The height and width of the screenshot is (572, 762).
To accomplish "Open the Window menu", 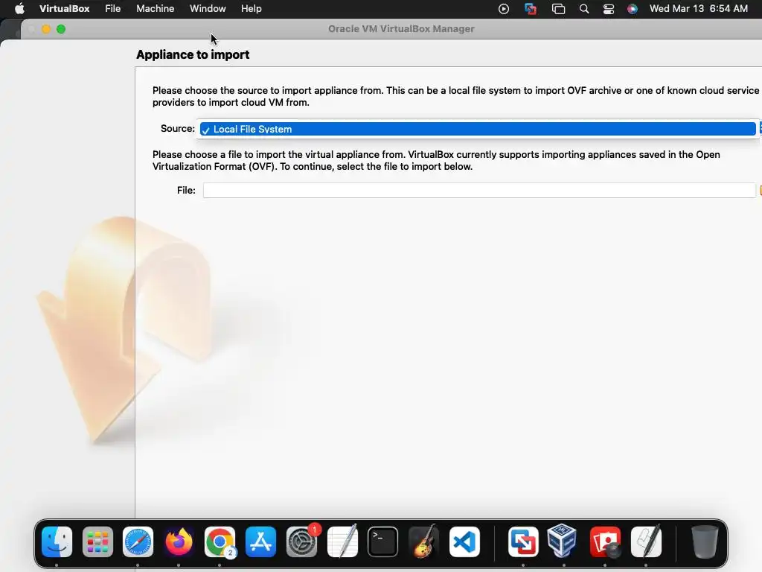I will pyautogui.click(x=208, y=9).
